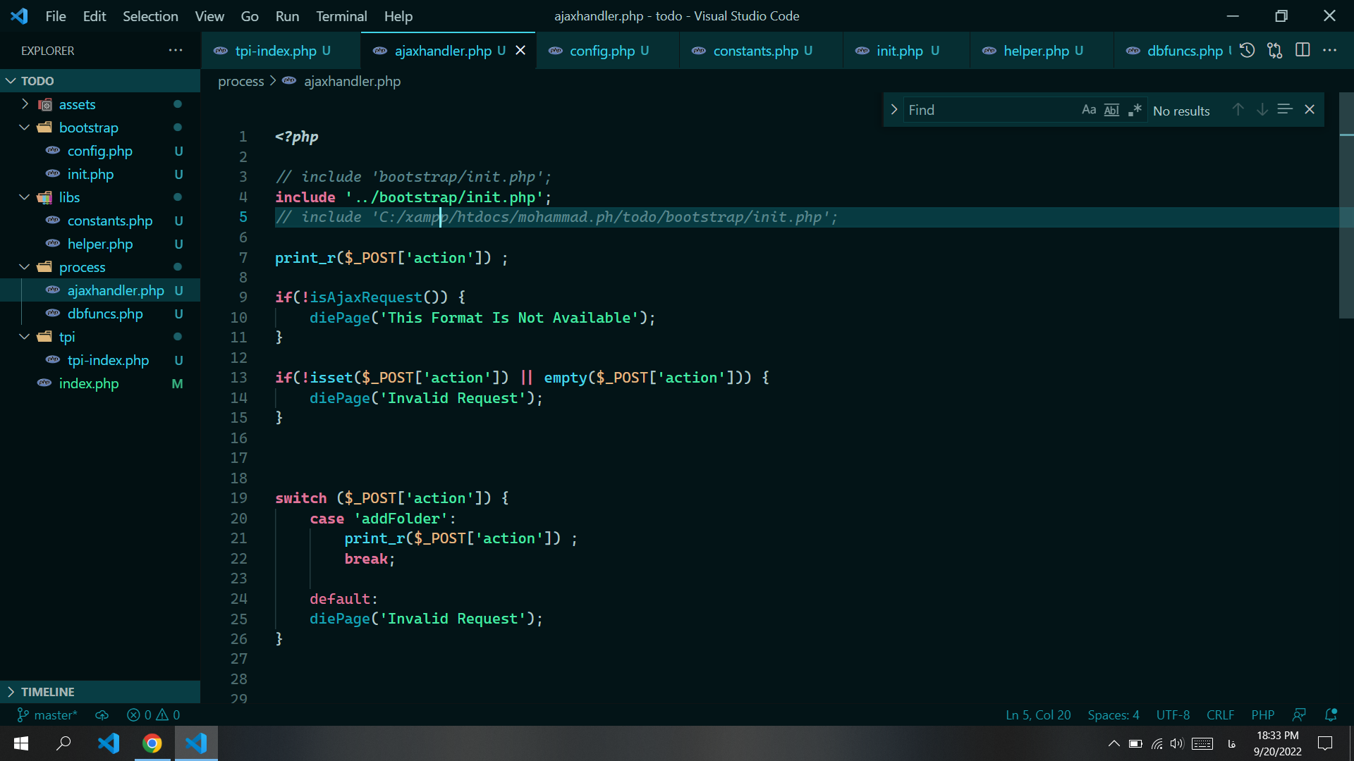Viewport: 1354px width, 761px height.
Task: Open index.php in Explorer tree
Action: click(x=100, y=383)
